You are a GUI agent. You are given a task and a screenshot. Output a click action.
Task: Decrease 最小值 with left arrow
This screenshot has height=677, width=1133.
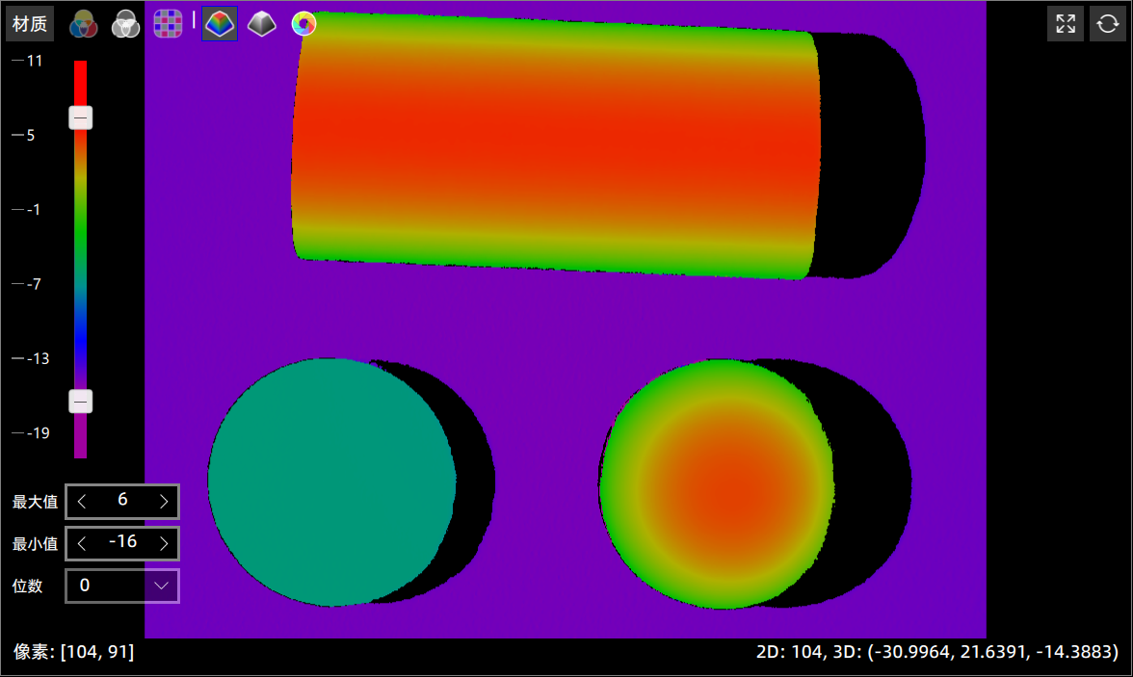coord(82,543)
